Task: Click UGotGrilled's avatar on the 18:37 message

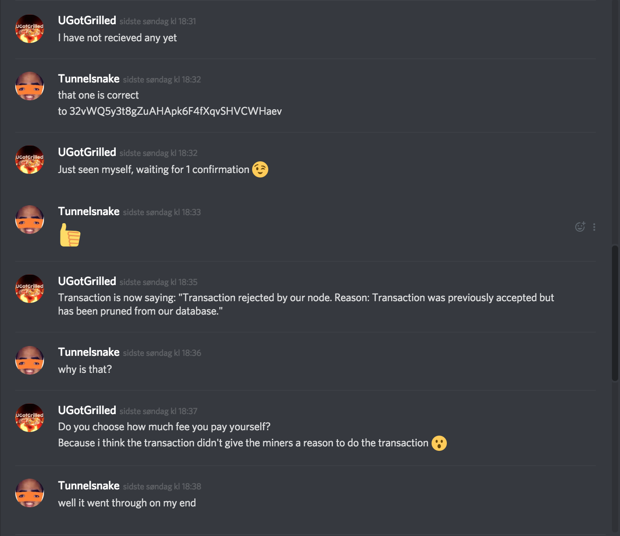Action: click(x=30, y=418)
